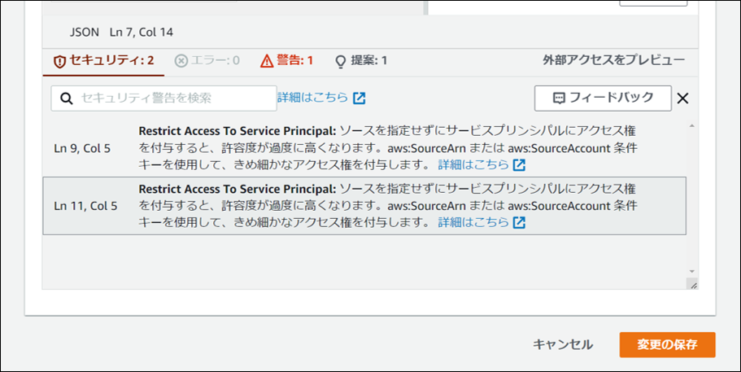The width and height of the screenshot is (741, 372).
Task: Click the findings list scrollbar up arrow
Action: [692, 127]
